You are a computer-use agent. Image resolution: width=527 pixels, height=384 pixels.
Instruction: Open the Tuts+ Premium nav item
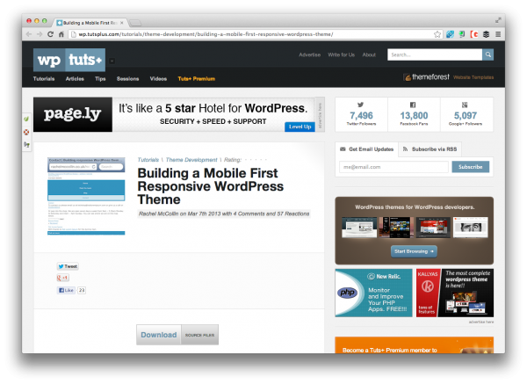[x=196, y=79]
